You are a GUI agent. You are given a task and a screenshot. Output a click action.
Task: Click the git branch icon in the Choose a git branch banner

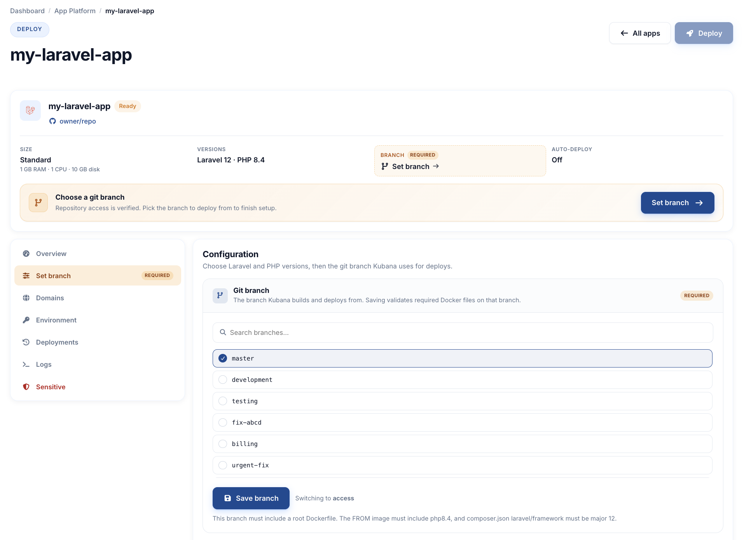click(38, 202)
